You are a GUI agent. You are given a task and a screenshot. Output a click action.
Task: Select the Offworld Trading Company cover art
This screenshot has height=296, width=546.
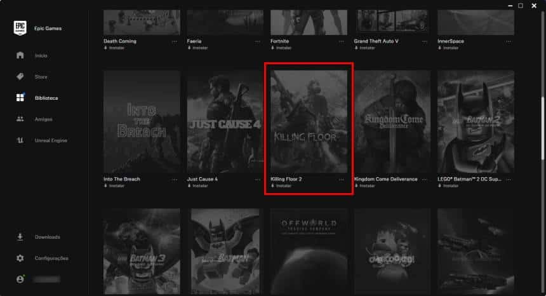(309, 252)
